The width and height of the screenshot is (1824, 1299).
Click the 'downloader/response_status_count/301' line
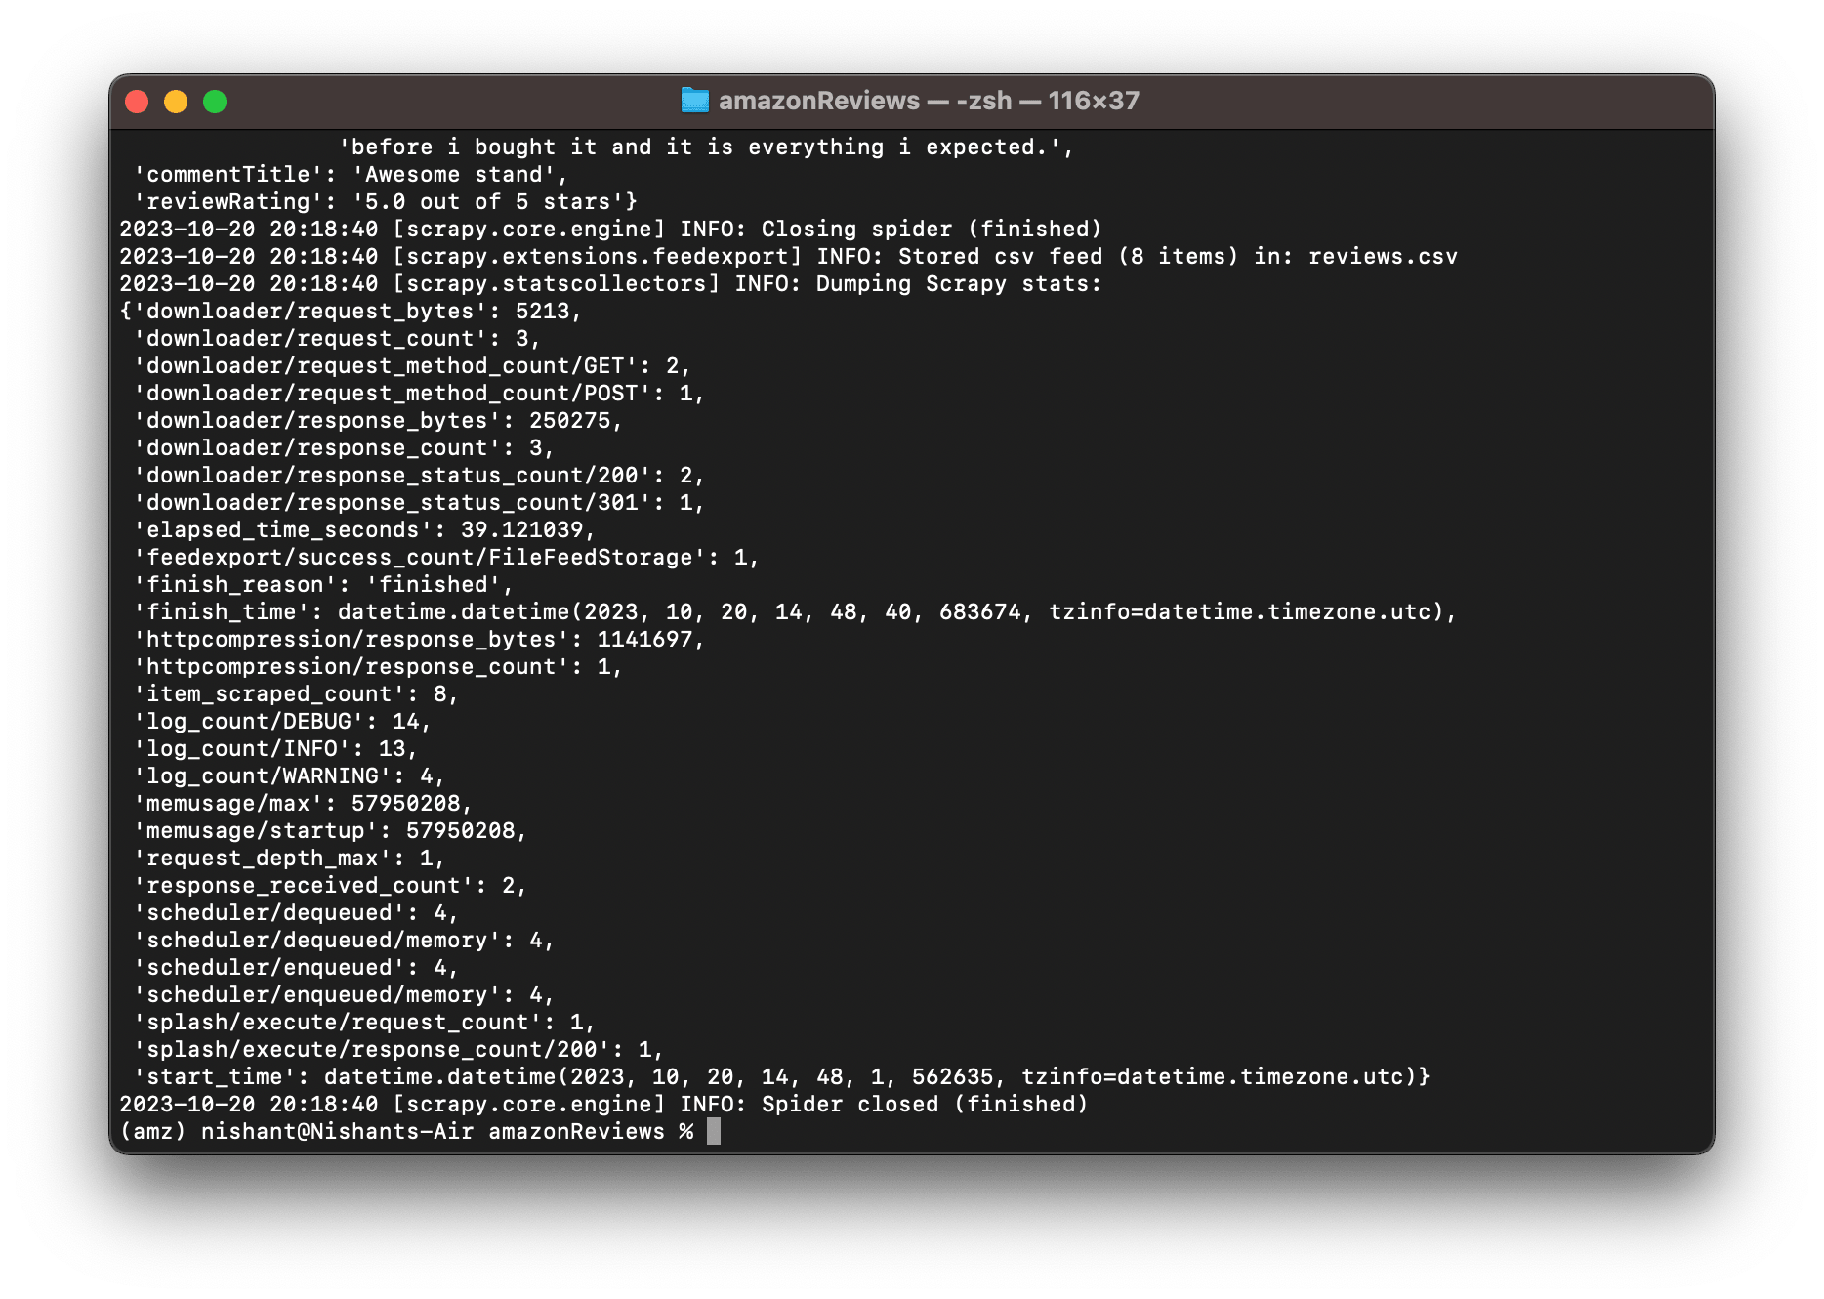click(x=419, y=503)
